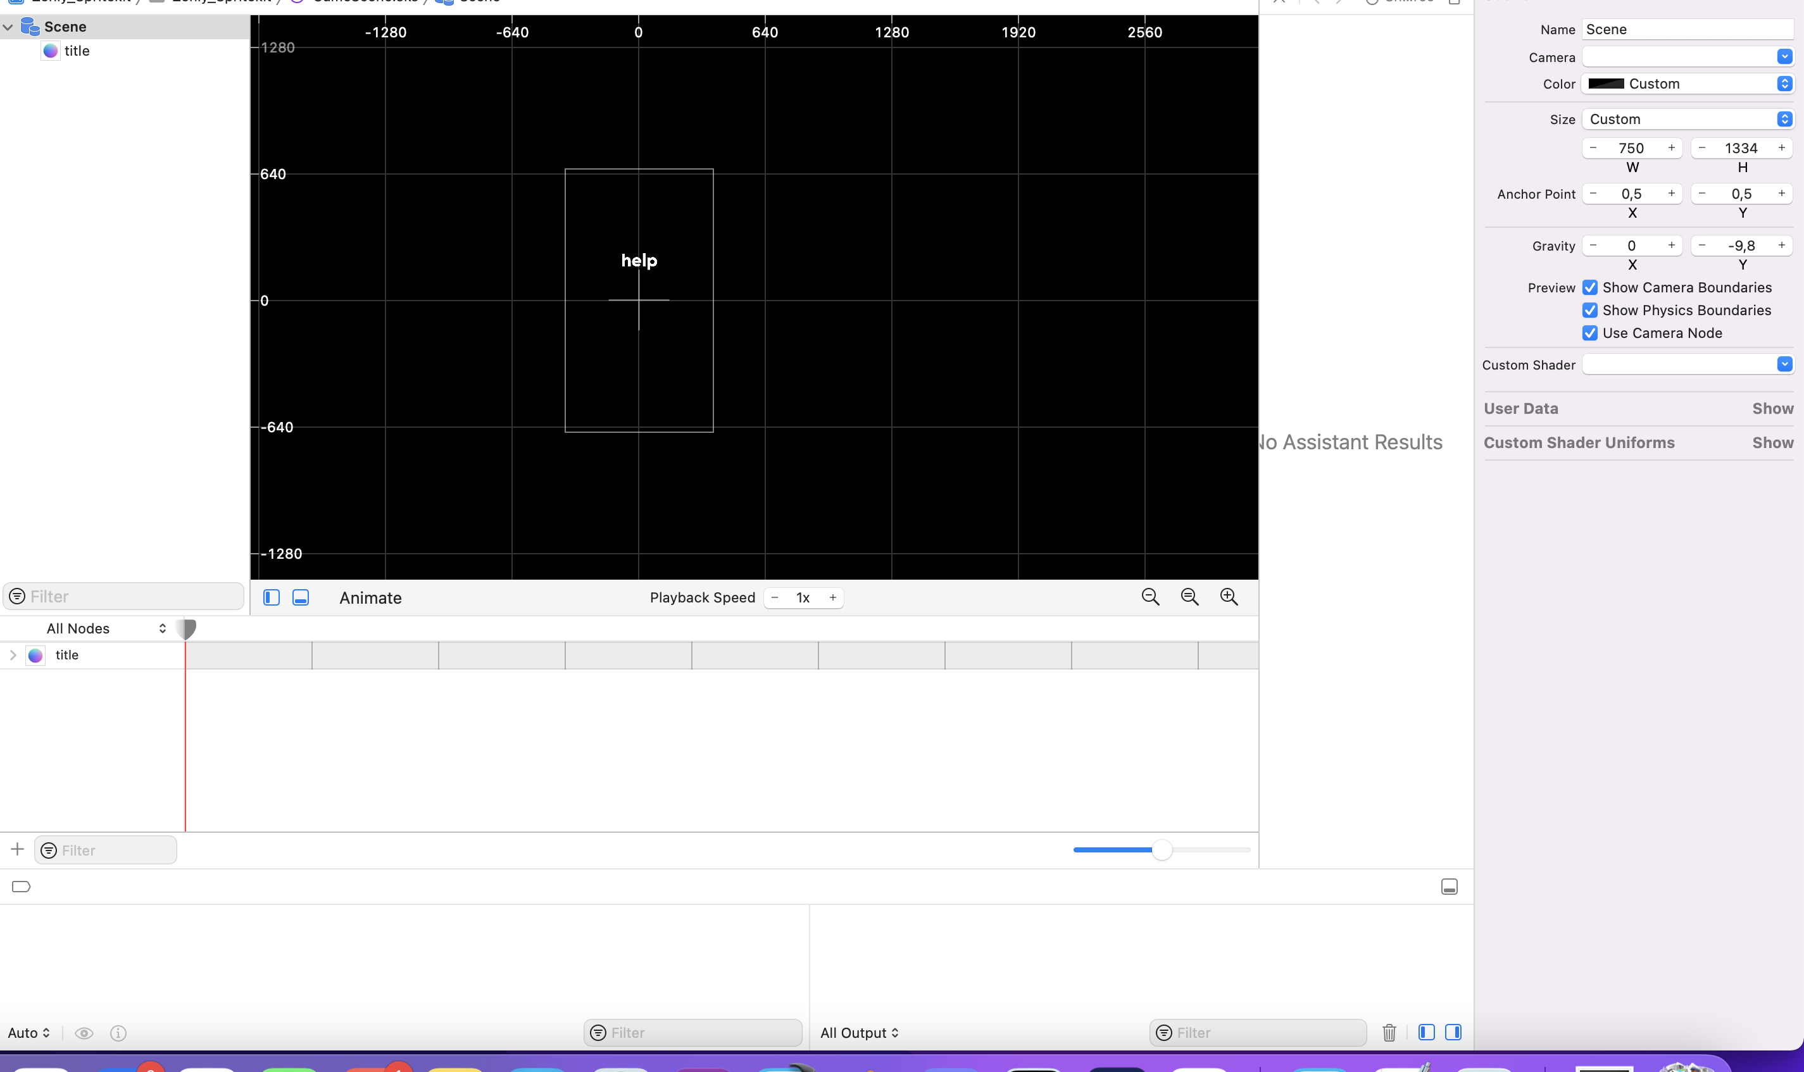
Task: Expand the title row in timeline
Action: click(x=13, y=655)
